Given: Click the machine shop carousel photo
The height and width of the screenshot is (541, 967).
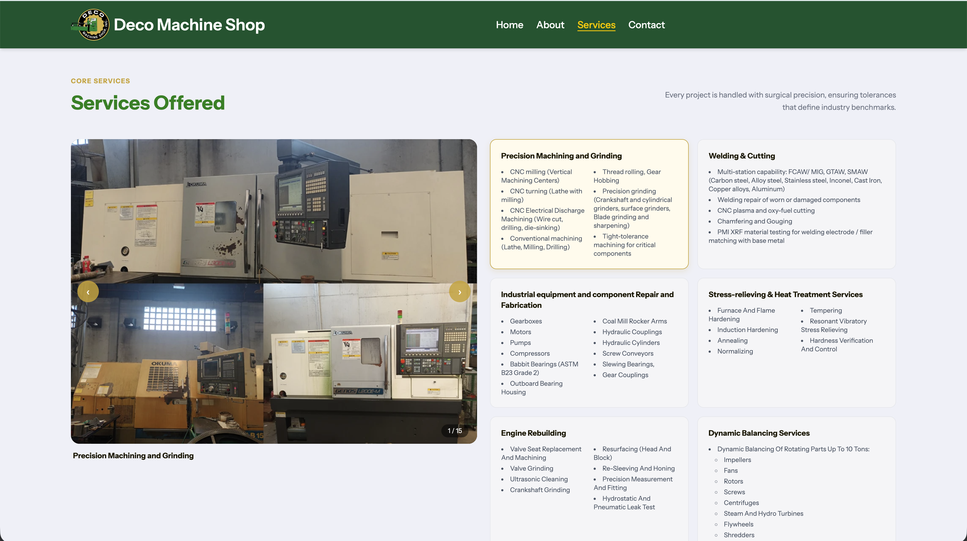Looking at the screenshot, I should [274, 291].
